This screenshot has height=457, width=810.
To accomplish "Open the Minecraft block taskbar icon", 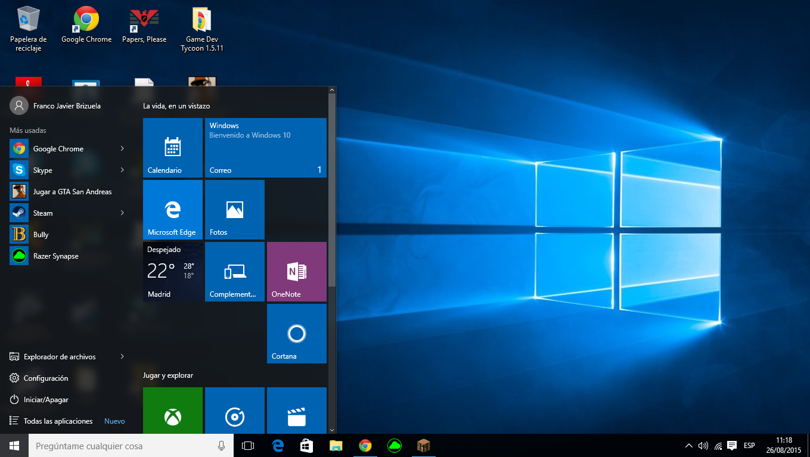I will [x=424, y=446].
